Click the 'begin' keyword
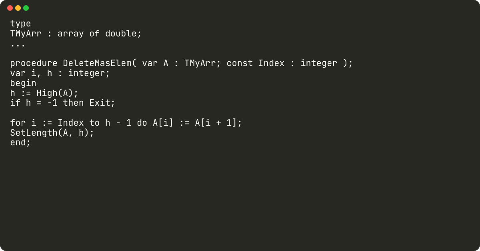This screenshot has height=251, width=480. tap(23, 83)
